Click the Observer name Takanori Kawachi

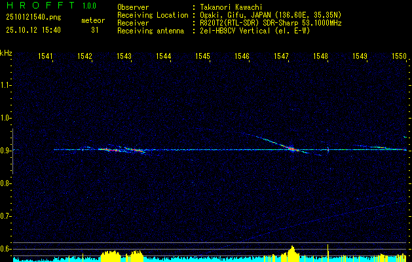[231, 7]
